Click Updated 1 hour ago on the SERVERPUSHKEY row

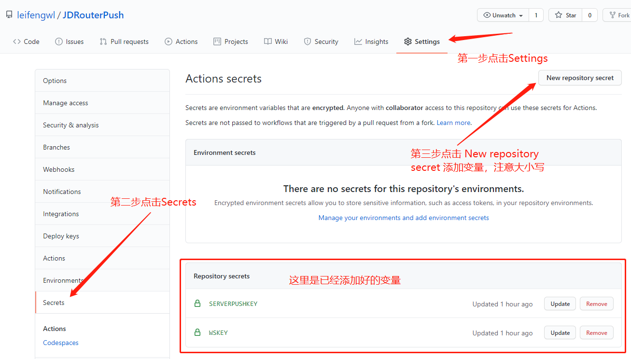click(503, 304)
